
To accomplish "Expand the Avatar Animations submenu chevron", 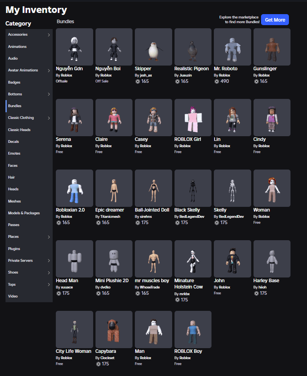I will pyautogui.click(x=49, y=71).
